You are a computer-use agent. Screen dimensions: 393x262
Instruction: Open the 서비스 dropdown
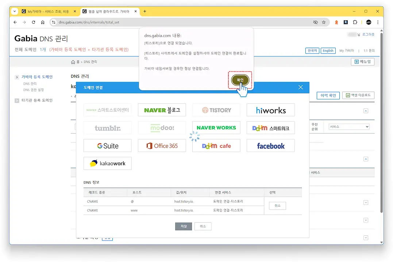349,127
